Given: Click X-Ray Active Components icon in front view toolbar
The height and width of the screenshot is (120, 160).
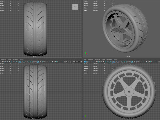Looking at the screenshot, I should click(x=68, y=62).
